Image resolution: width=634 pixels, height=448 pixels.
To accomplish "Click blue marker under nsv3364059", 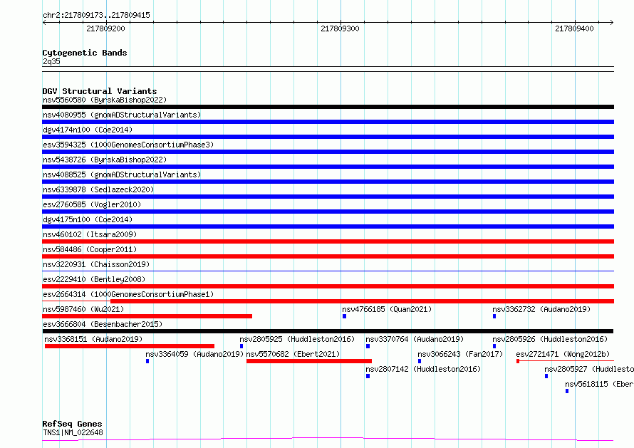I will pyautogui.click(x=147, y=361).
